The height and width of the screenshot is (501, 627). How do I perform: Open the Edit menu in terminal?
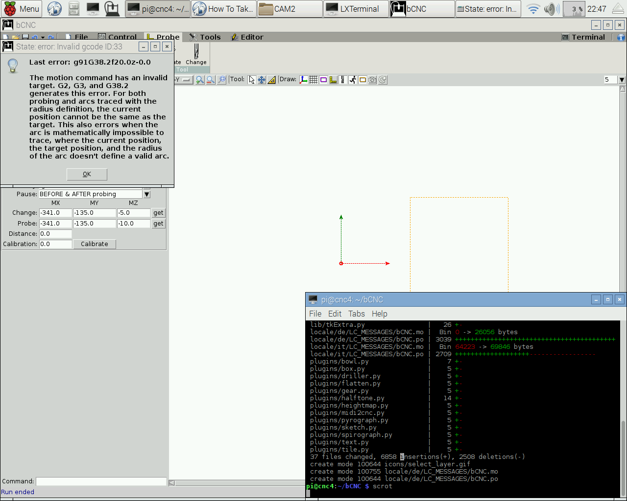(x=335, y=314)
